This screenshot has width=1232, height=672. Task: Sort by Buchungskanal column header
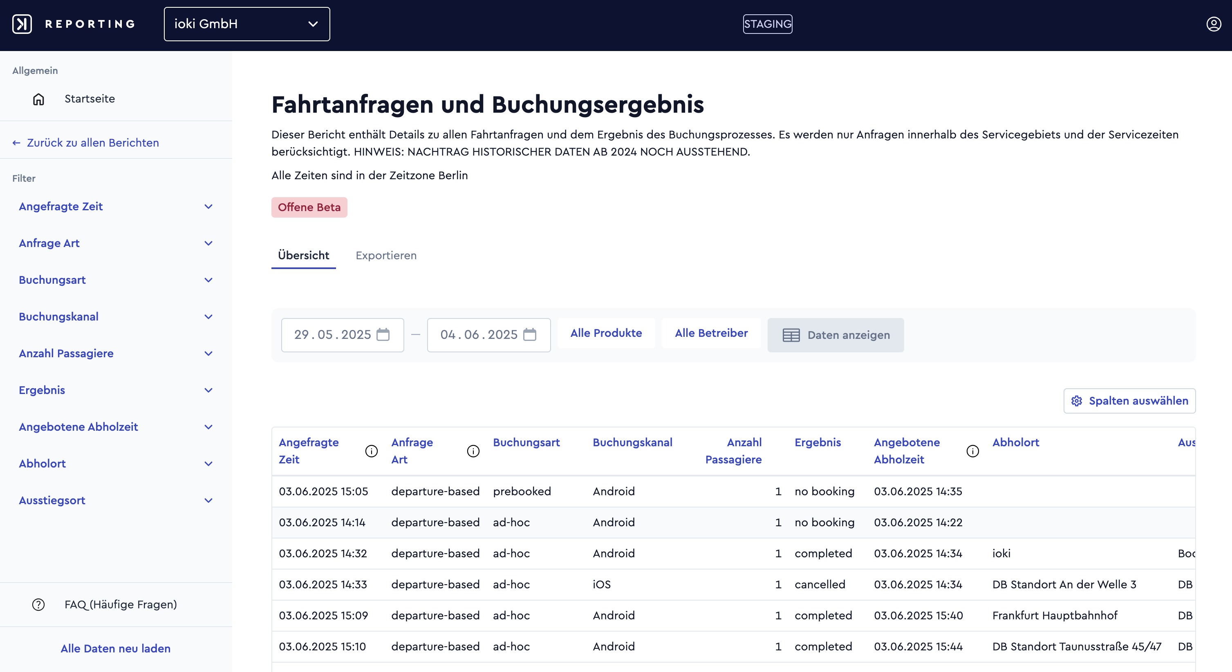pos(632,443)
